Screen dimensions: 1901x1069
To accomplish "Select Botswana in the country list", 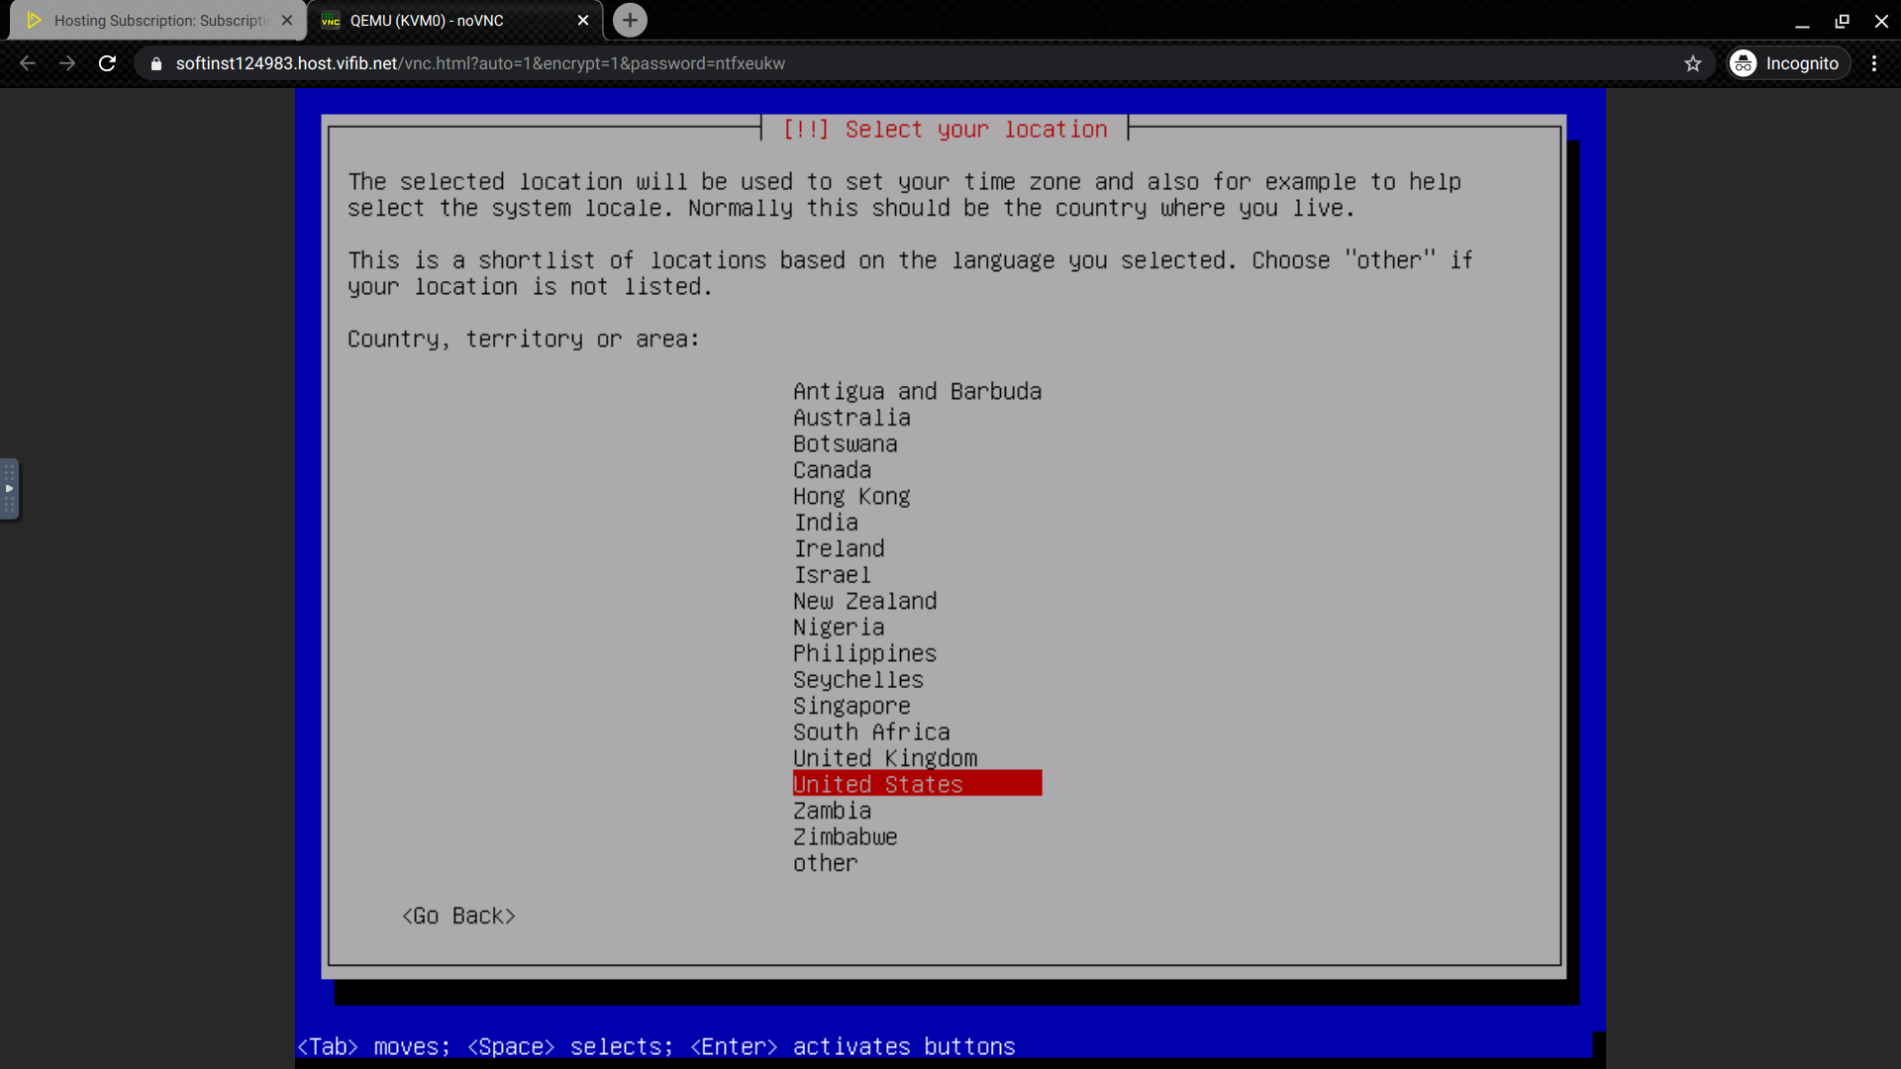I will 846,444.
